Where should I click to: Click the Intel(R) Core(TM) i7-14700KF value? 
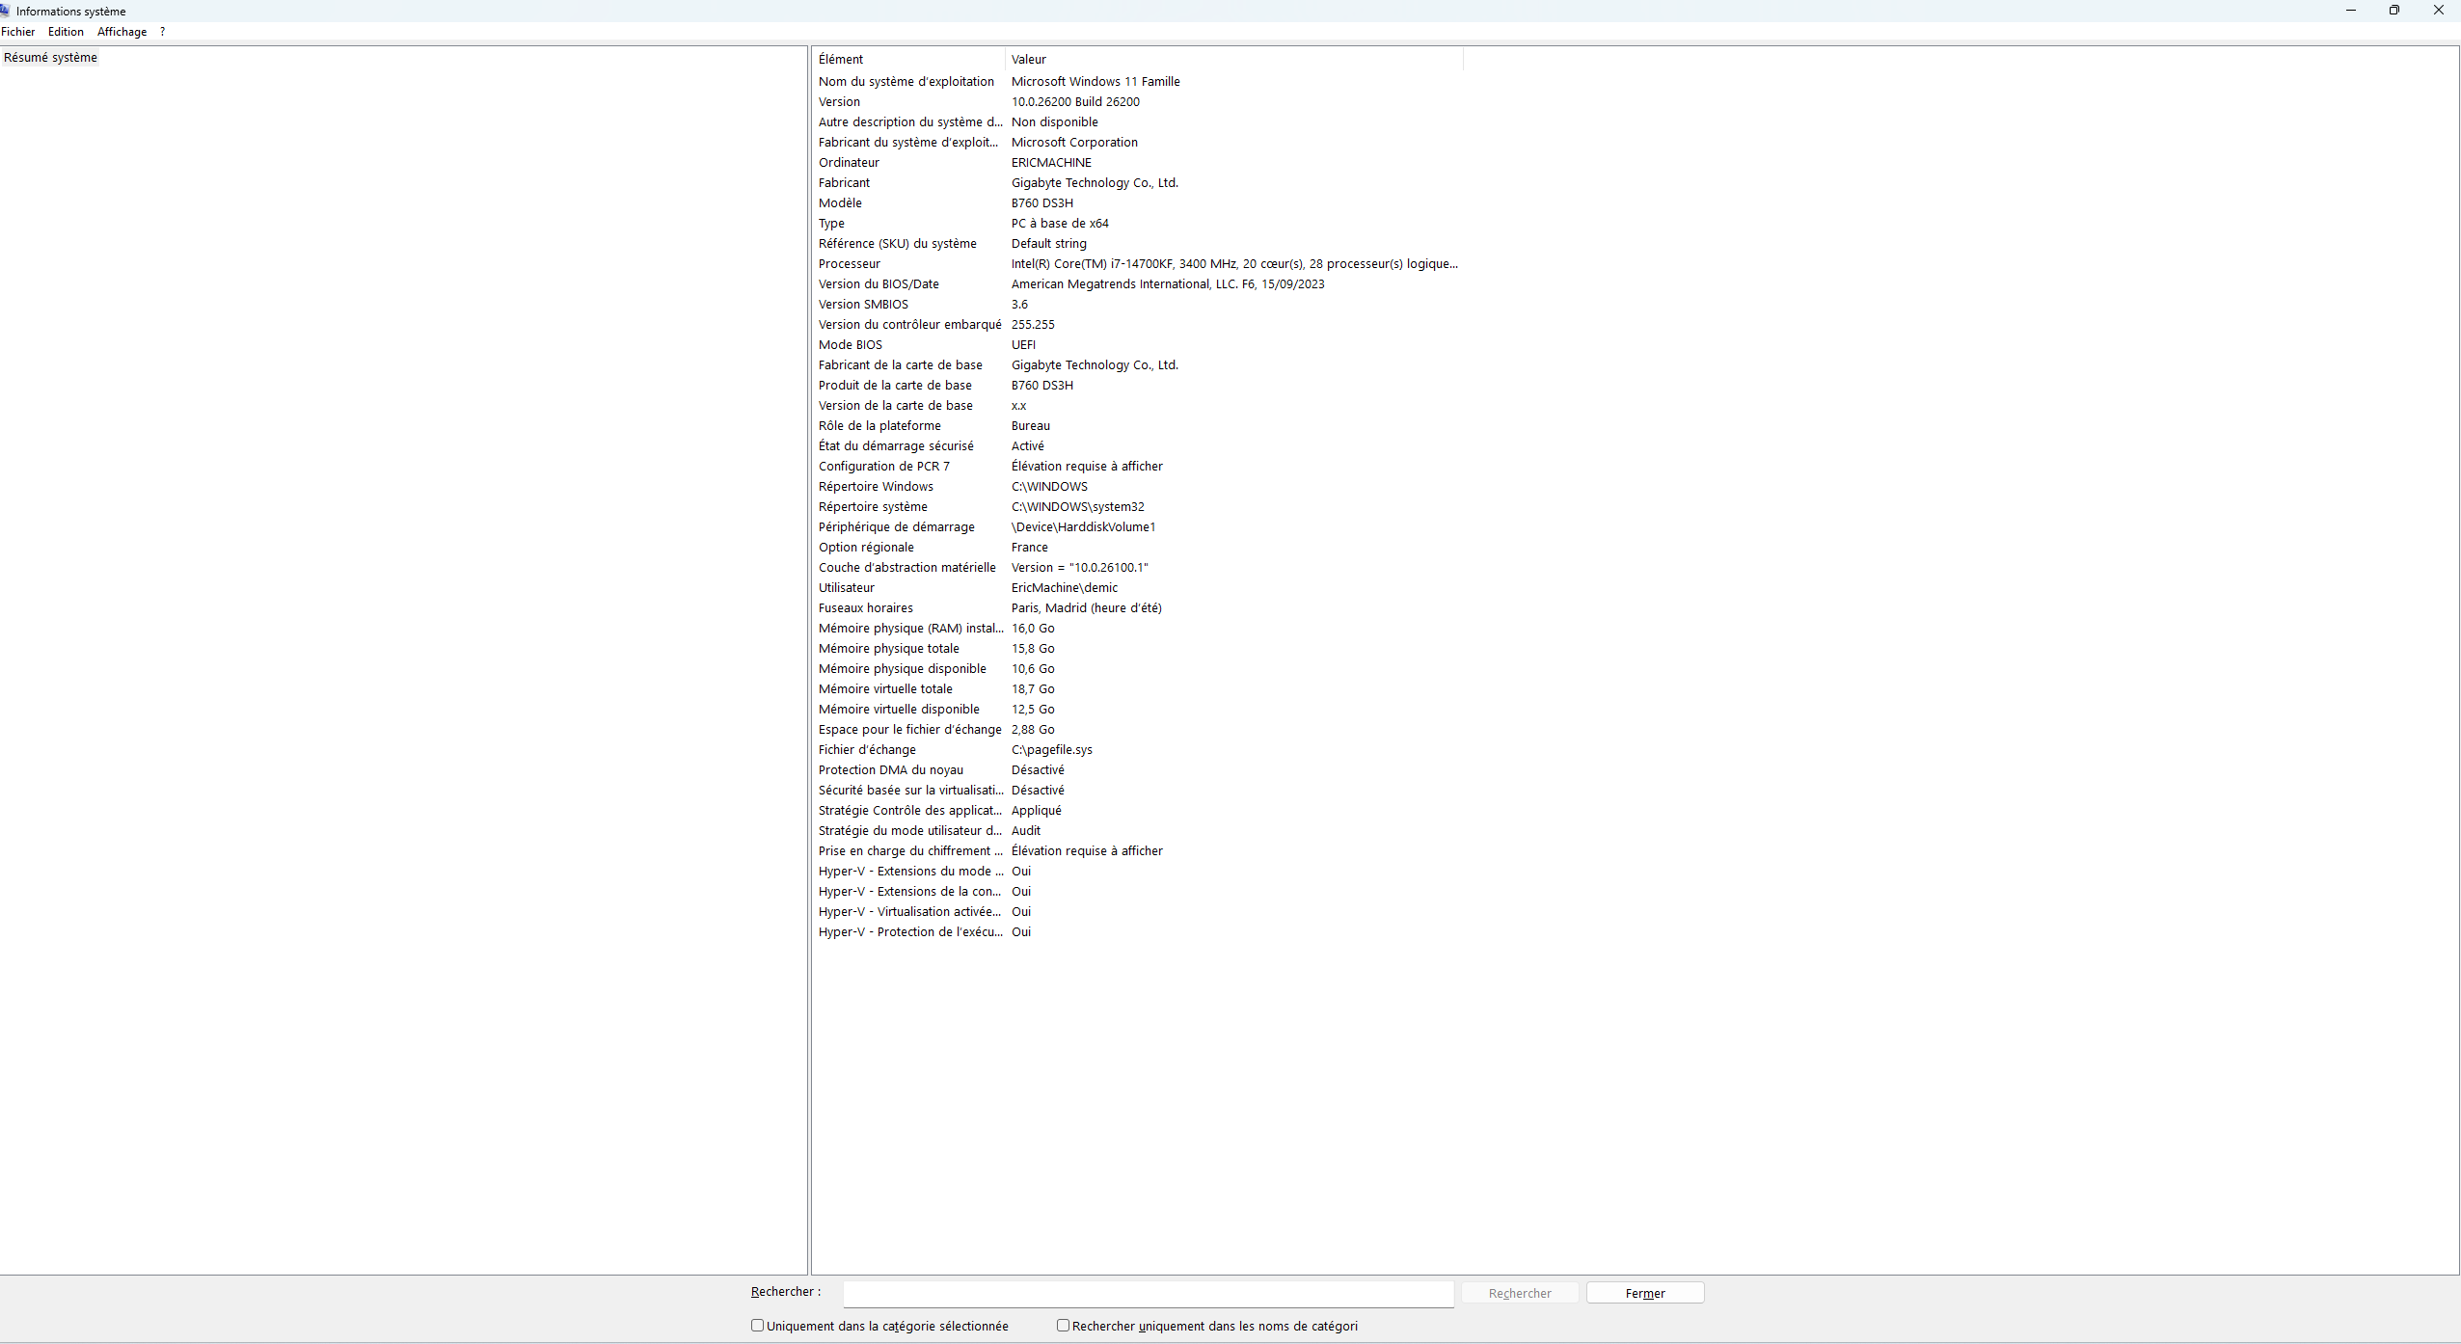(1234, 264)
